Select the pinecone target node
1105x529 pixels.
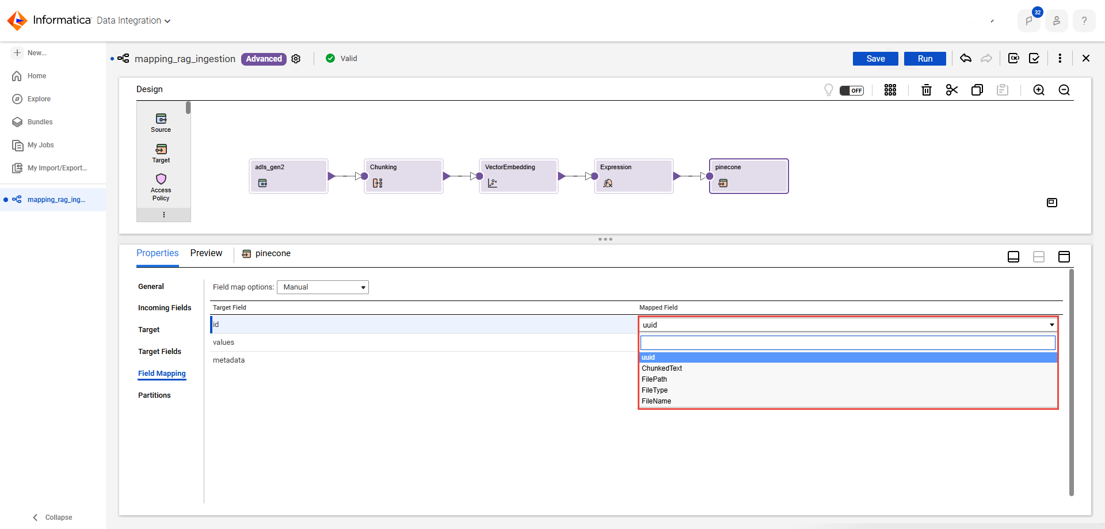749,176
